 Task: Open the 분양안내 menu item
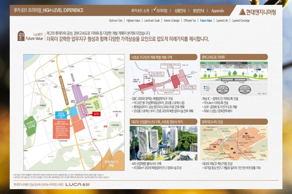click(x=198, y=11)
